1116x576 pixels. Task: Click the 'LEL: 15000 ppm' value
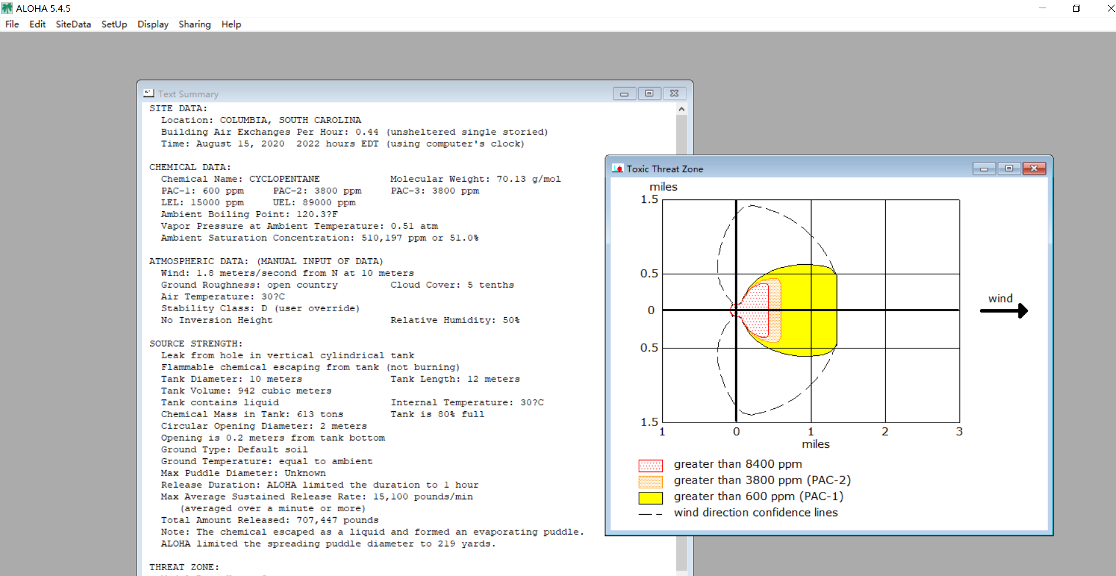click(x=202, y=202)
